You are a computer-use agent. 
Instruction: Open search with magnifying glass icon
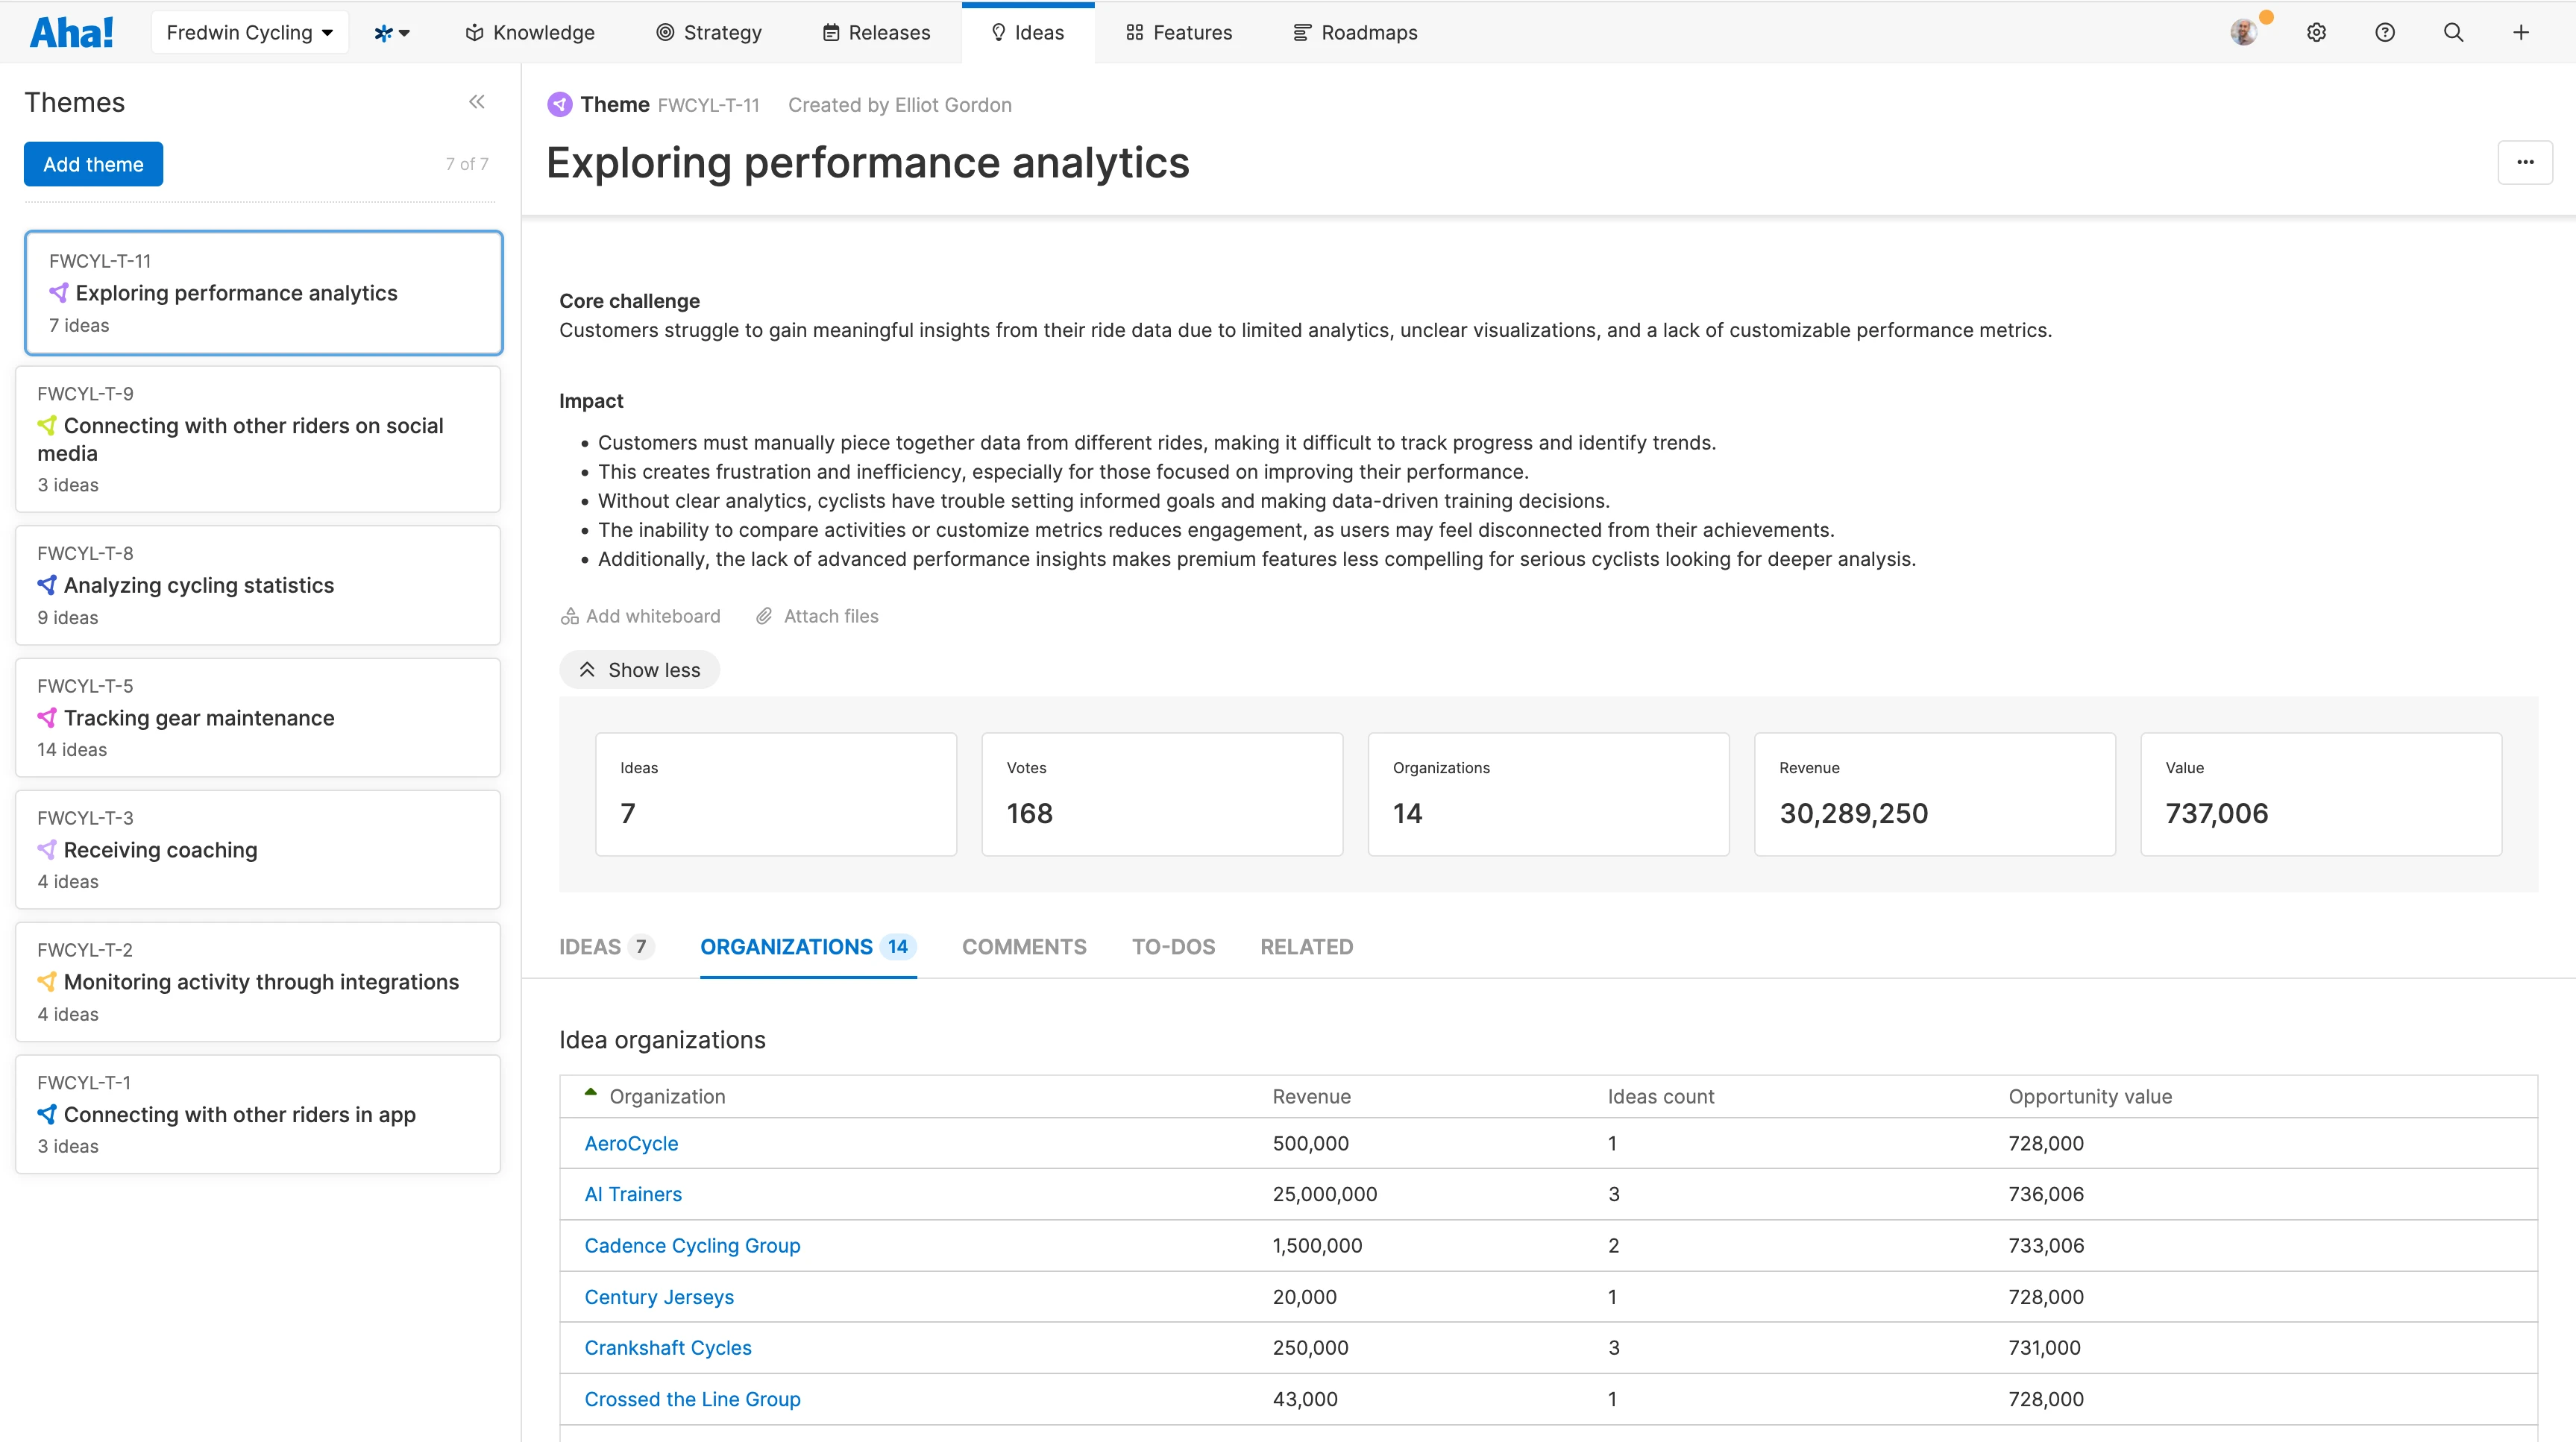(2453, 33)
